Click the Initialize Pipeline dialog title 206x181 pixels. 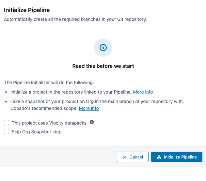tap(27, 10)
